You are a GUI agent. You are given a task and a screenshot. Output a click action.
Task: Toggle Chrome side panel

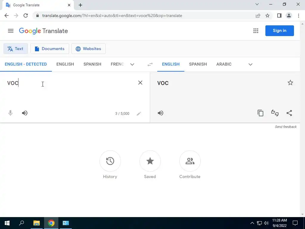point(279,16)
